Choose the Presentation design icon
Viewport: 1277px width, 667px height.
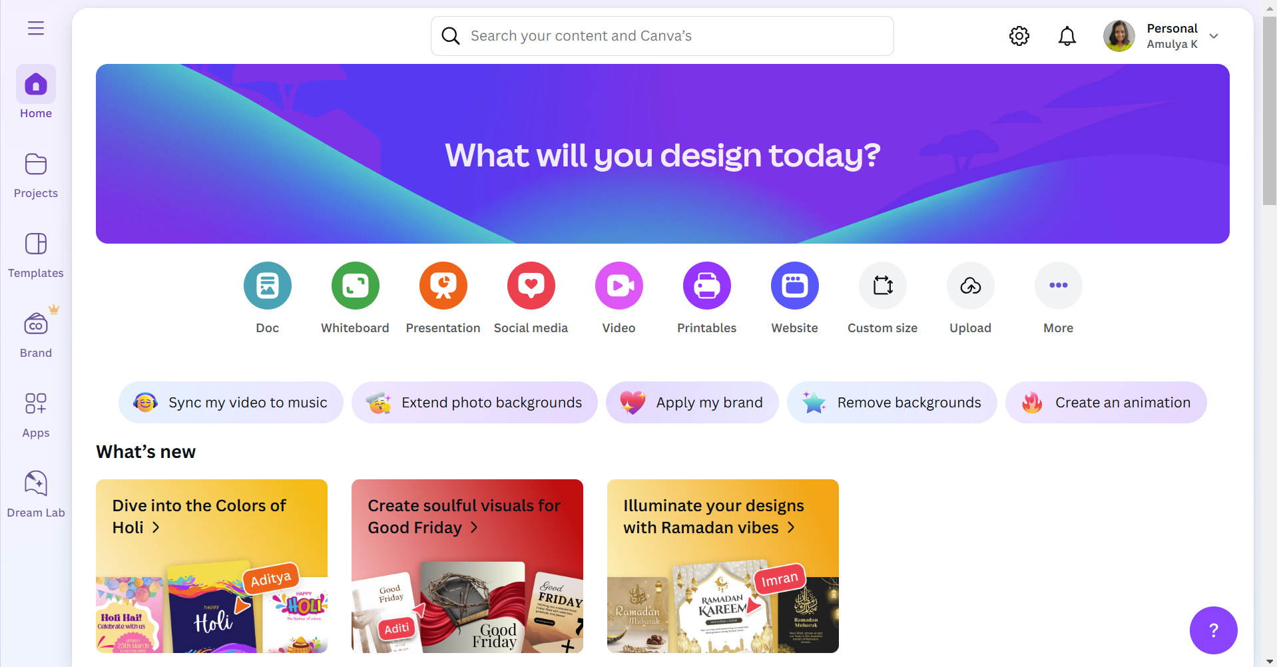click(443, 286)
